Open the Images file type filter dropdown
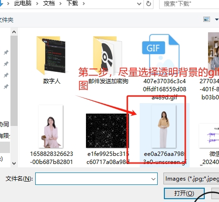219x202 pixels. (x=191, y=179)
